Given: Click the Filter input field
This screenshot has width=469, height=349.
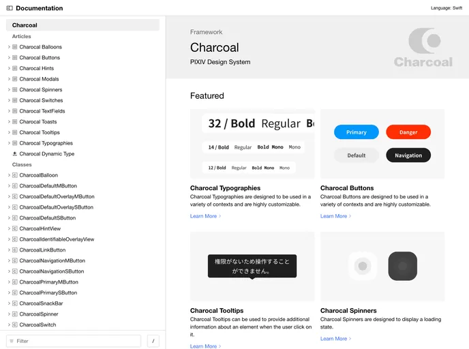Looking at the screenshot, I should [74, 341].
